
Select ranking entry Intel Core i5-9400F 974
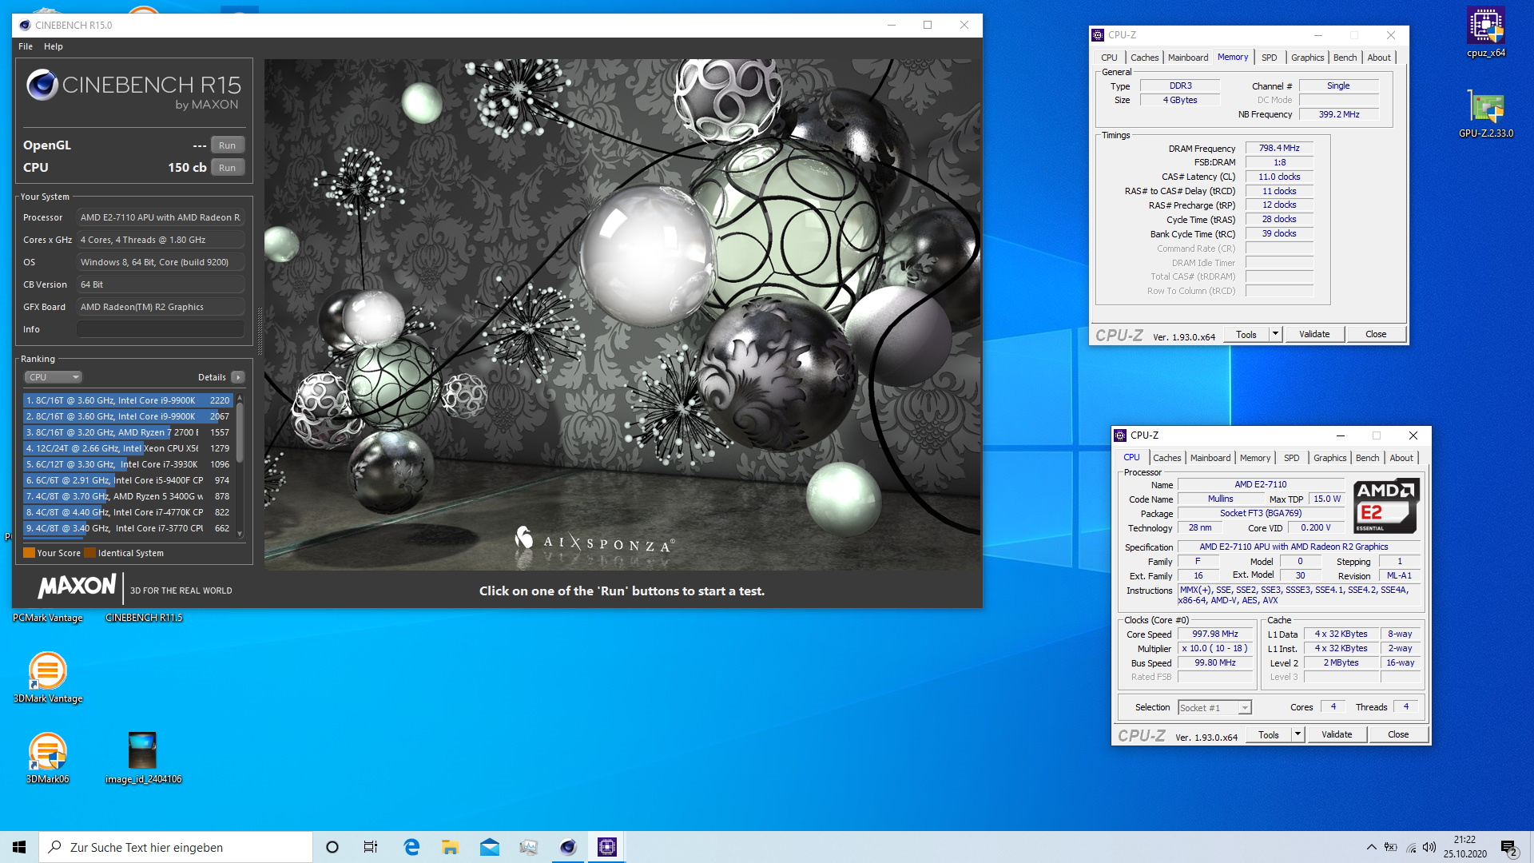(x=128, y=480)
